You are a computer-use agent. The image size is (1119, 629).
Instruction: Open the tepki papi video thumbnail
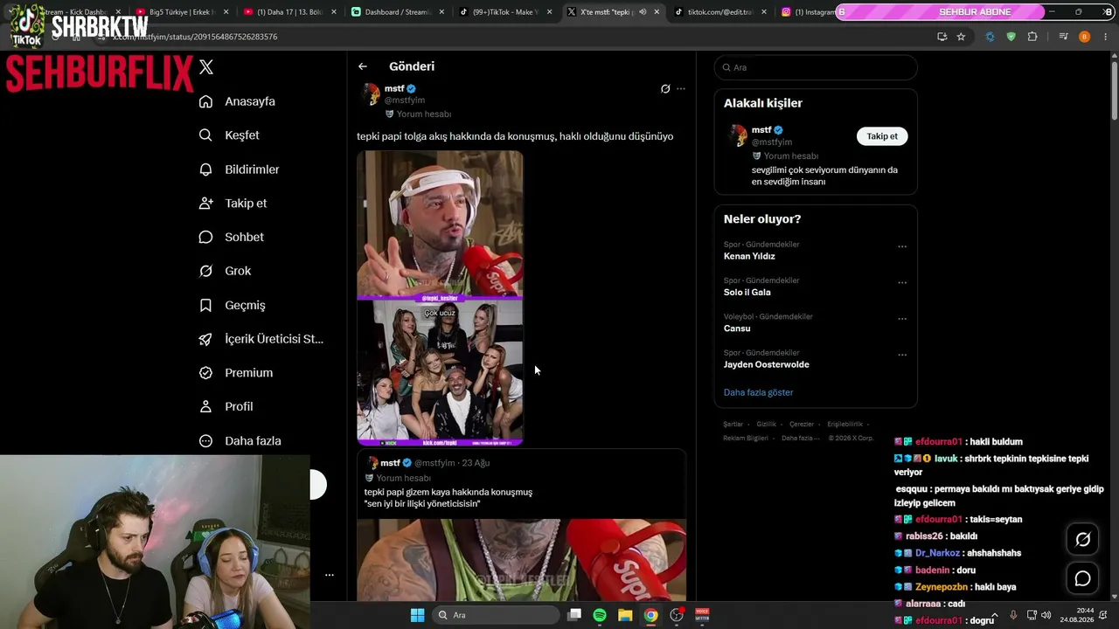click(440, 298)
